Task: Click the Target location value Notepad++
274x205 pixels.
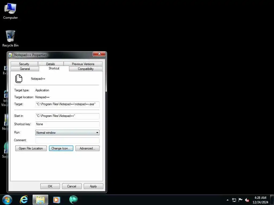Action: coord(42,97)
